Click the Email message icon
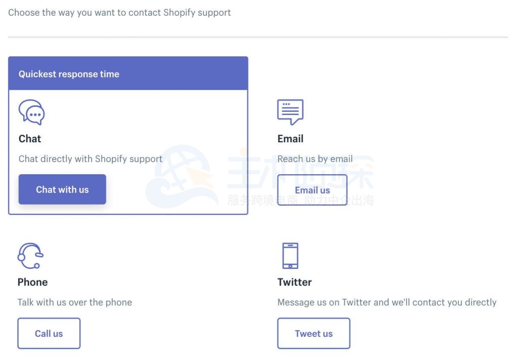518x356 pixels. pyautogui.click(x=290, y=112)
